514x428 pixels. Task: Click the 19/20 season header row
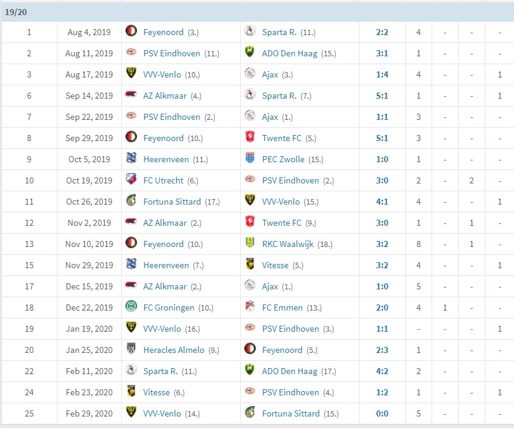pos(257,13)
